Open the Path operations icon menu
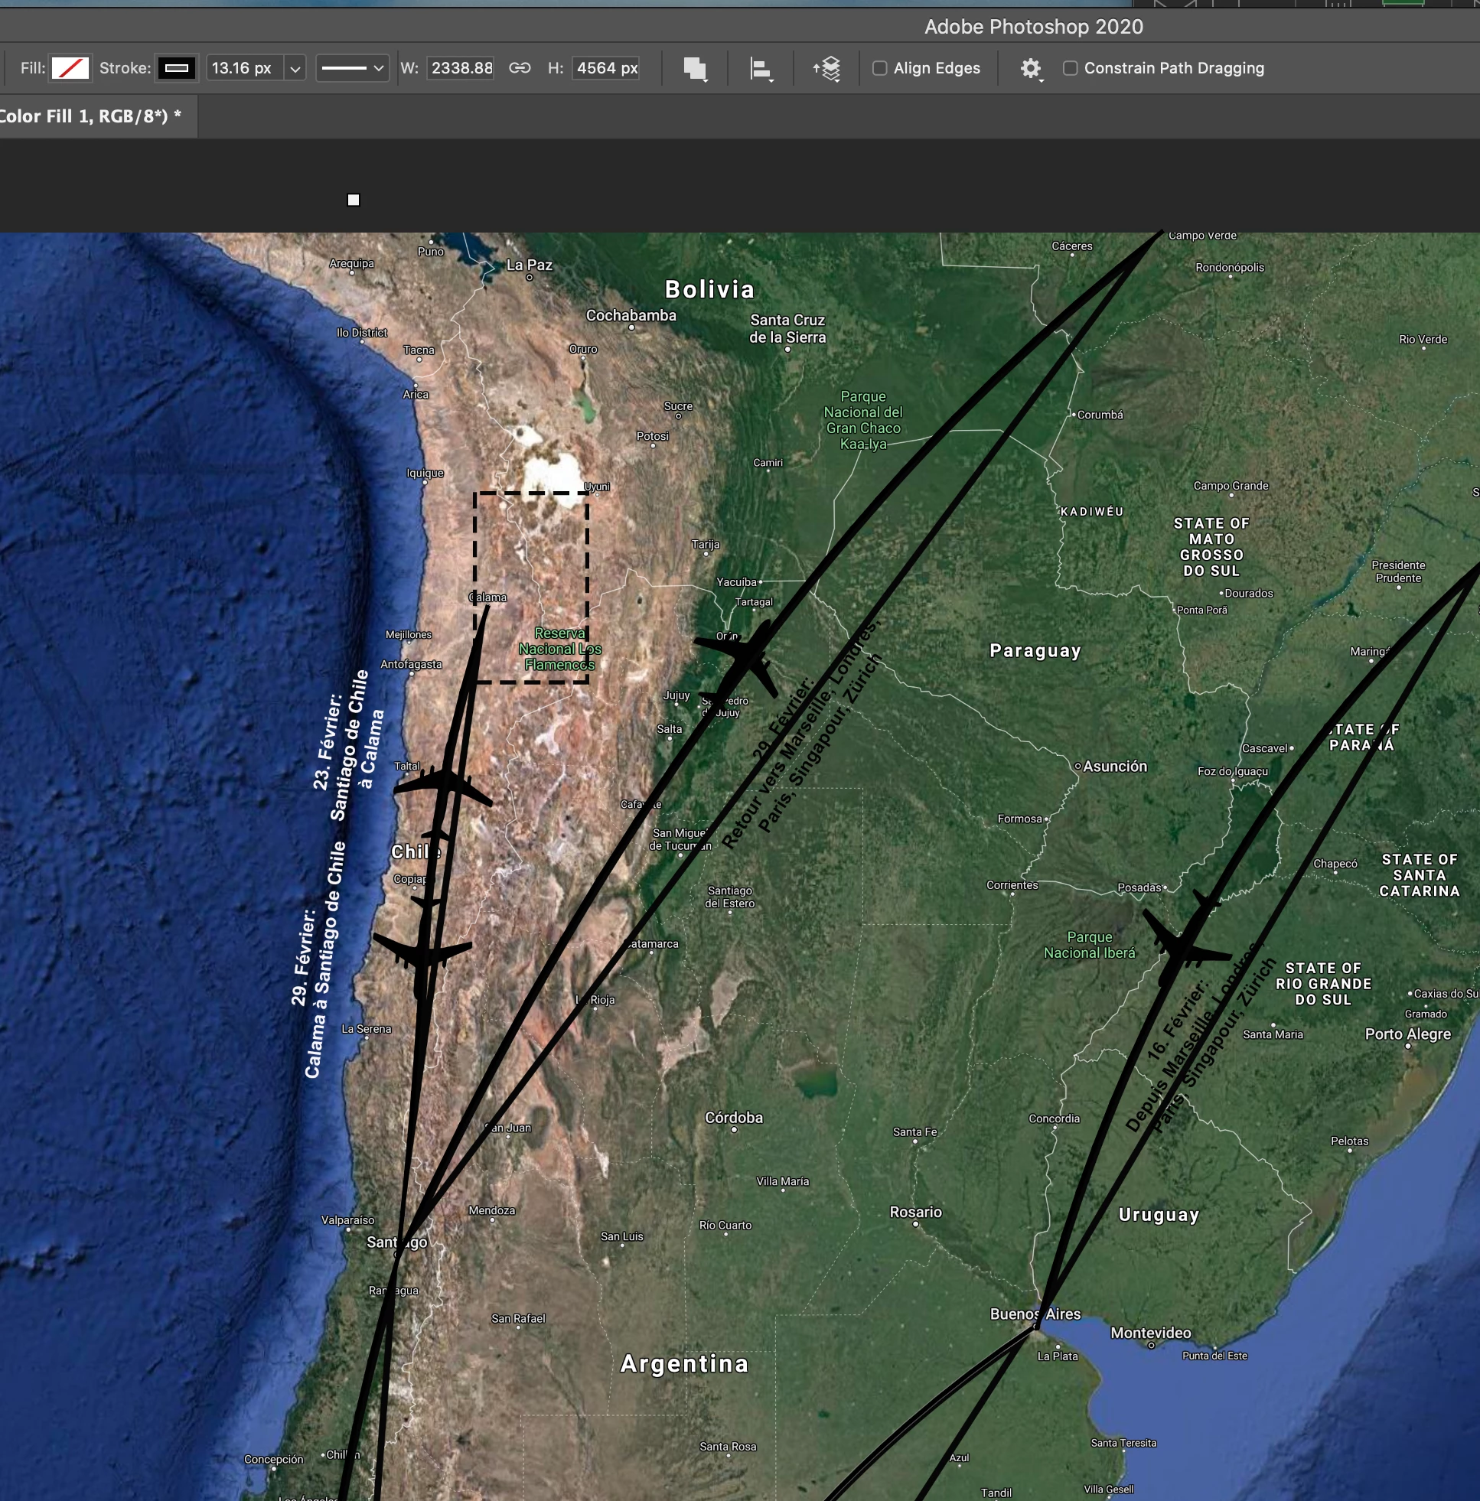The height and width of the screenshot is (1501, 1480). tap(695, 68)
